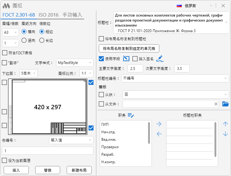Image resolution: width=231 pixels, height=176 pixels.
Task: Enable the 符合ГОСТ表格 checkbox
Action: click(x=5, y=53)
